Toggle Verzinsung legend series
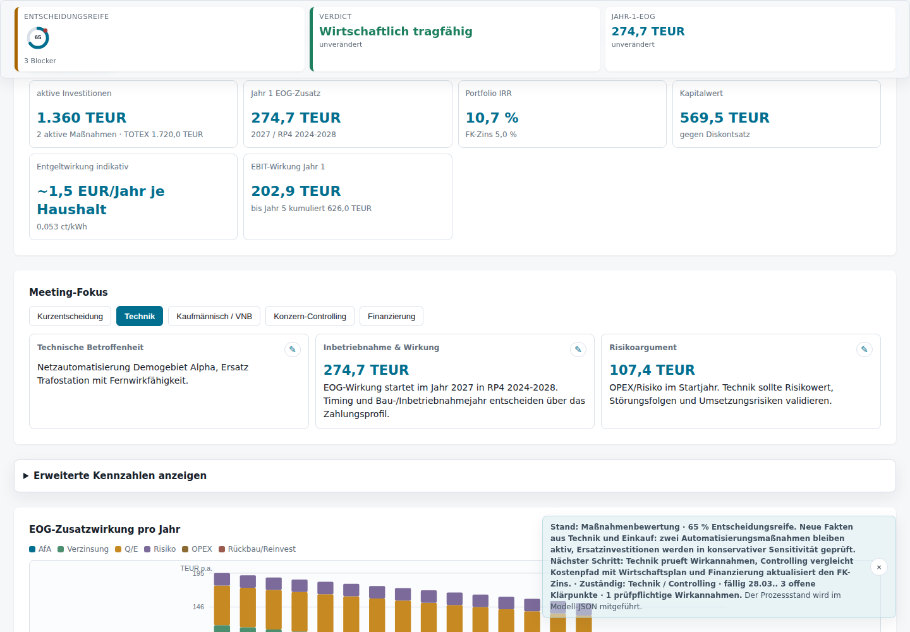The image size is (910, 632). coord(83,549)
